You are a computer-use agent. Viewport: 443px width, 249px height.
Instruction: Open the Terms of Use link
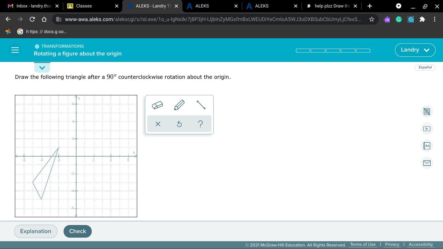pyautogui.click(x=363, y=244)
